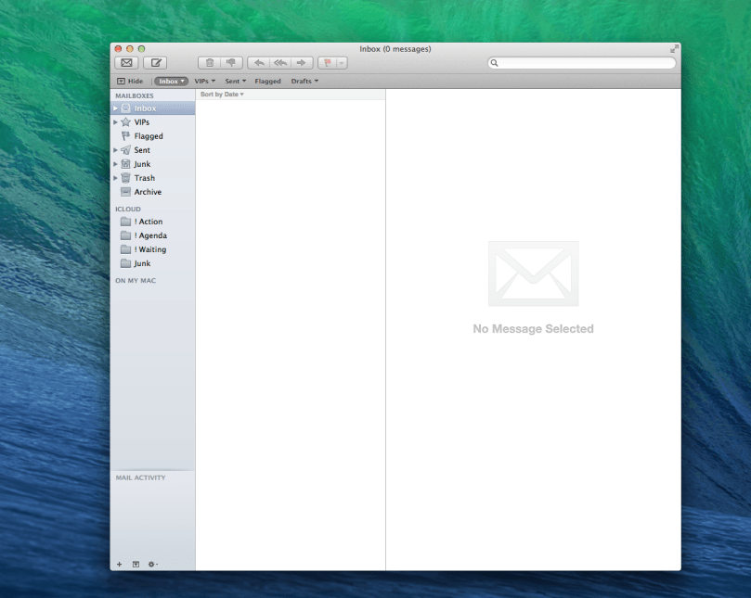751x598 pixels.
Task: Get new mail with the envelope toolbar icon
Action: (126, 62)
